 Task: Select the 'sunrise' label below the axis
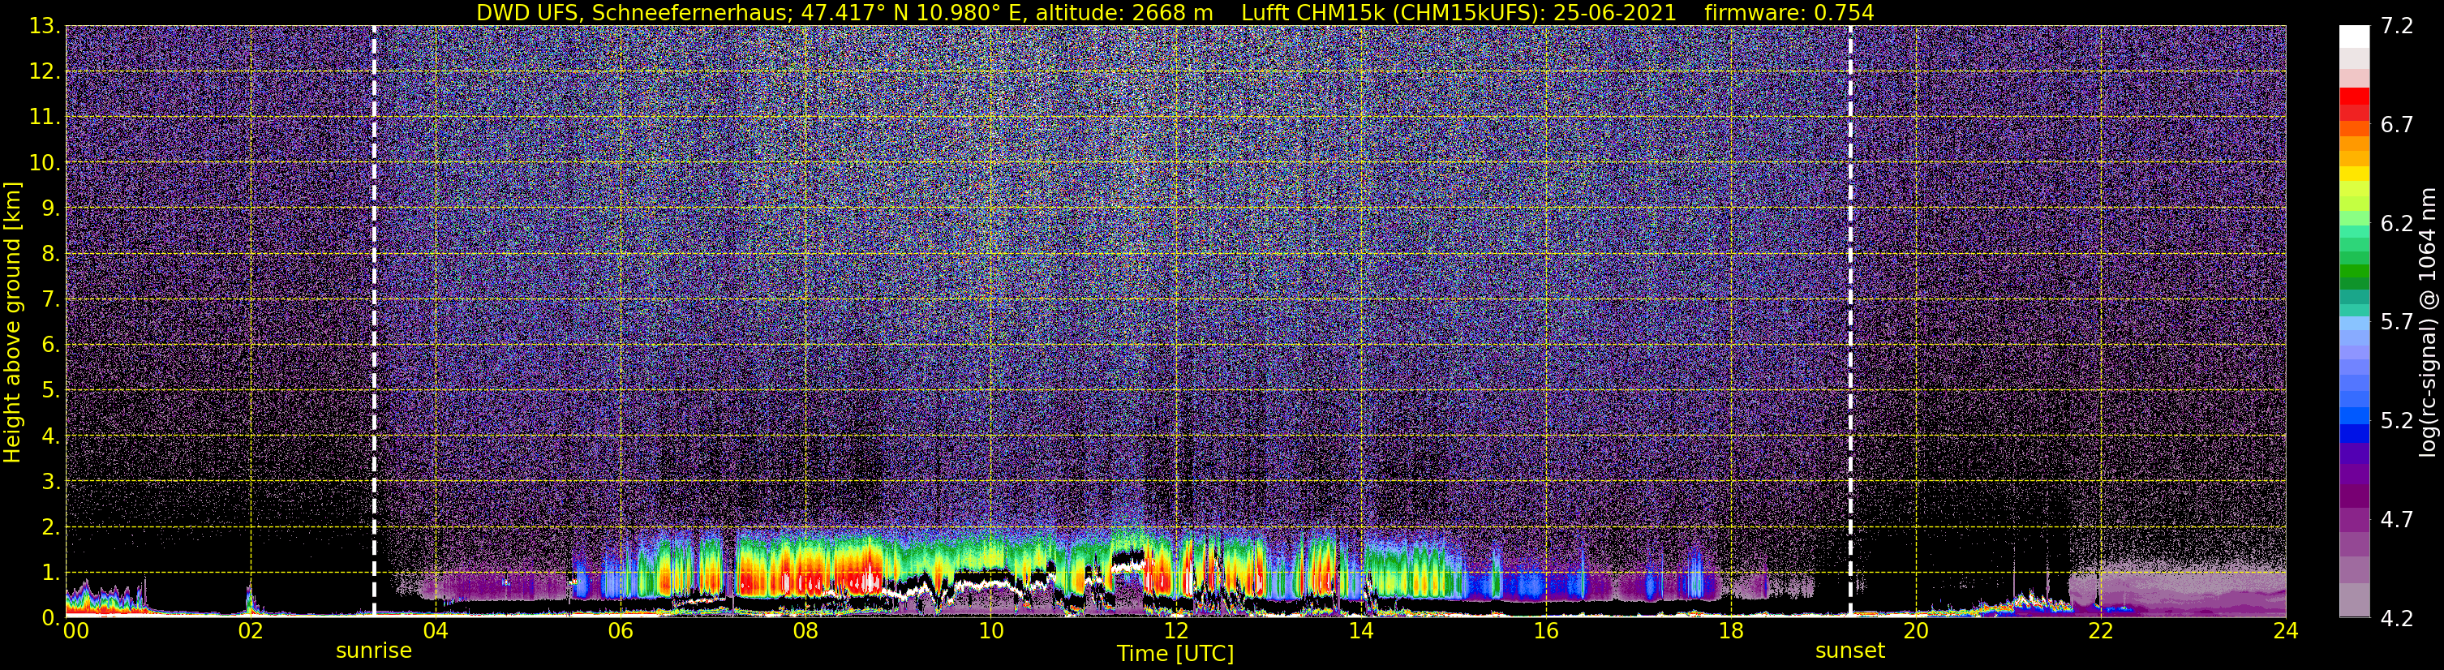374,651
